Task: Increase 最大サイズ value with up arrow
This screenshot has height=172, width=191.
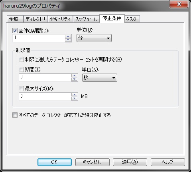Action: (74, 95)
